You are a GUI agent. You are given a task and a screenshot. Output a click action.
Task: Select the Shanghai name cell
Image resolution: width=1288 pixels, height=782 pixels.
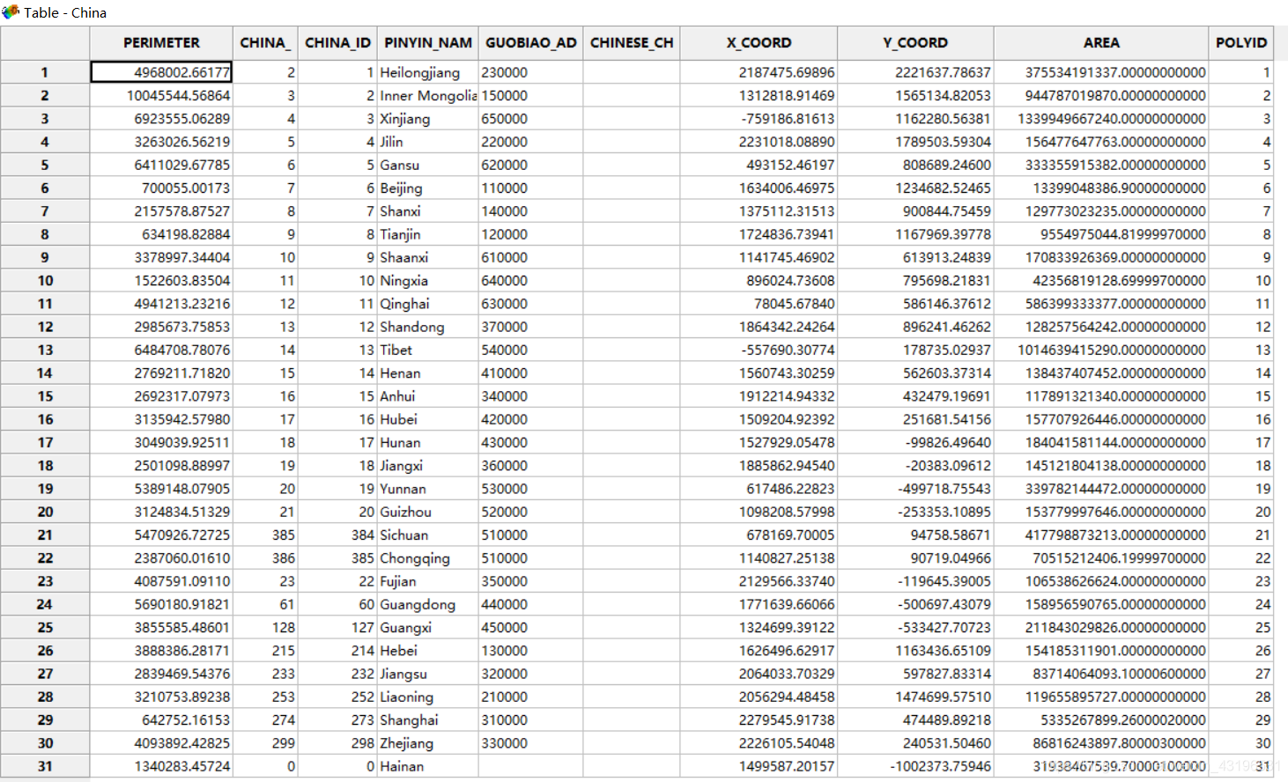pyautogui.click(x=428, y=719)
